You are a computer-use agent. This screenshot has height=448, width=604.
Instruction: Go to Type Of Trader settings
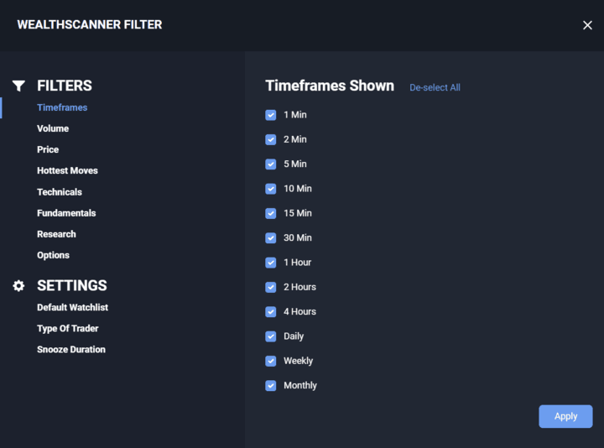point(68,329)
